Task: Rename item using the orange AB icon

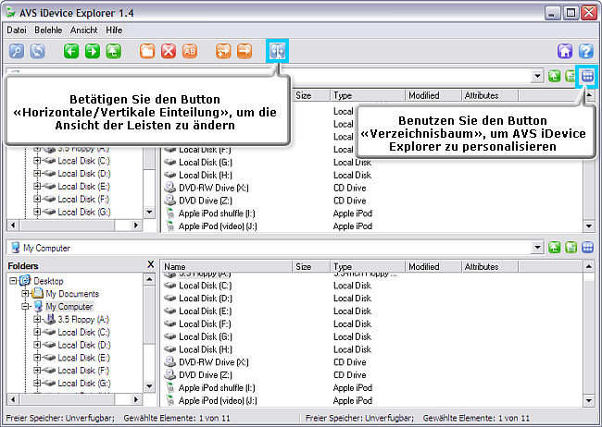Action: pos(190,51)
